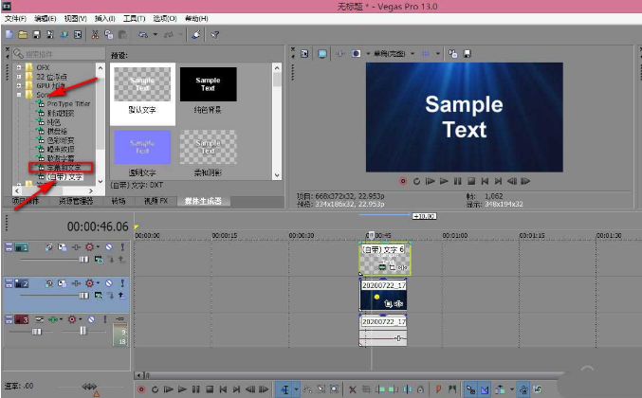The width and height of the screenshot is (642, 398).
Task: Click the Open folder icon in toolbar
Action: (x=22, y=34)
